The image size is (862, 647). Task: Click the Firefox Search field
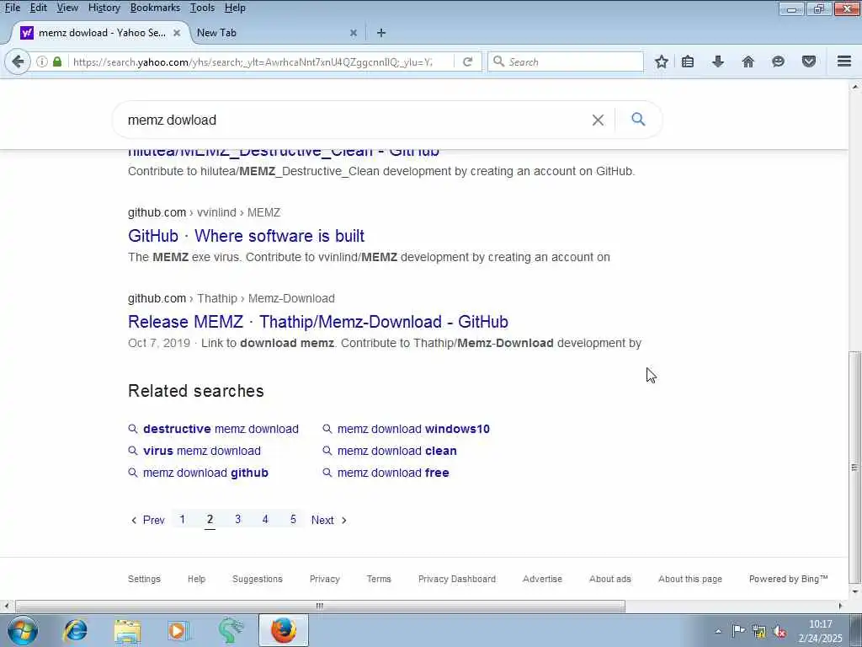(x=566, y=61)
